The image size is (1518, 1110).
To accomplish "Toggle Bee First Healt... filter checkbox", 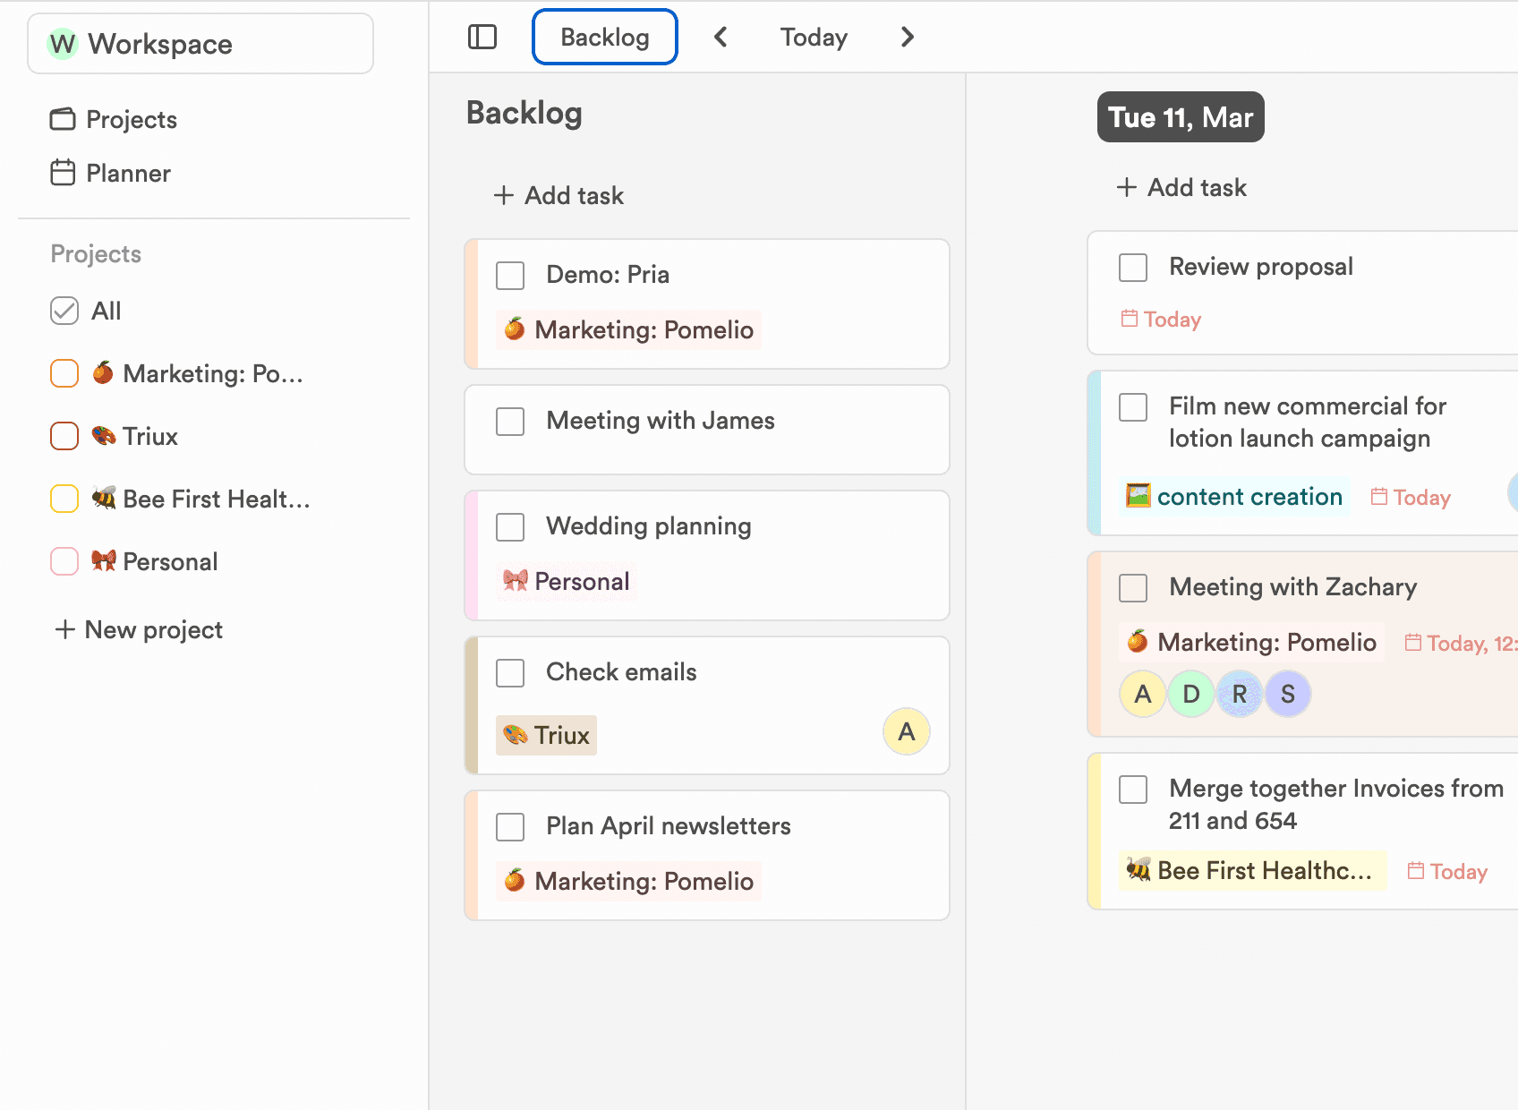I will tap(64, 499).
